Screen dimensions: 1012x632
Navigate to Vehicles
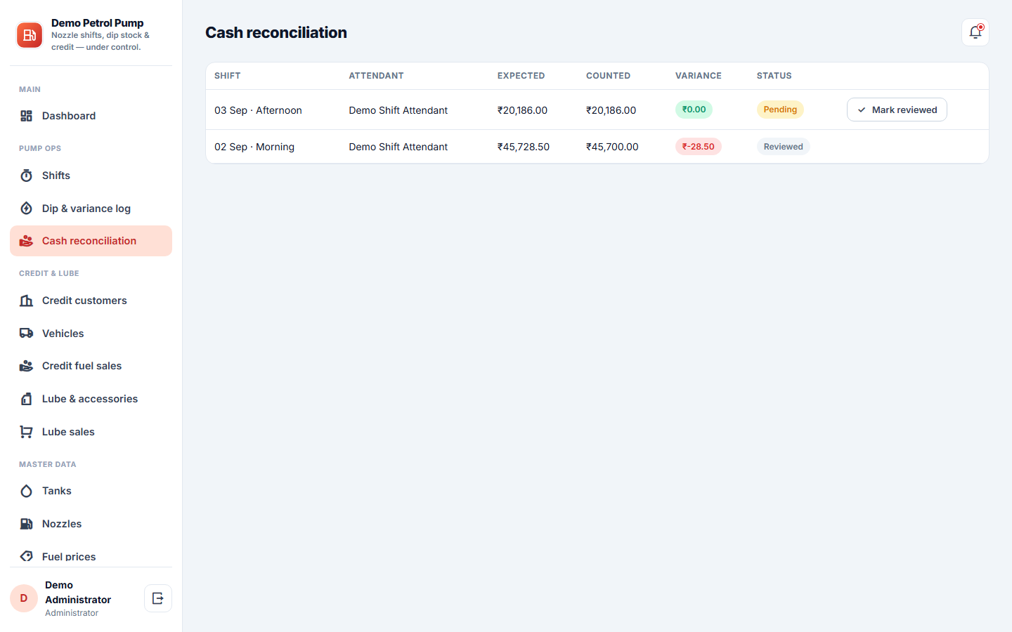91,334
